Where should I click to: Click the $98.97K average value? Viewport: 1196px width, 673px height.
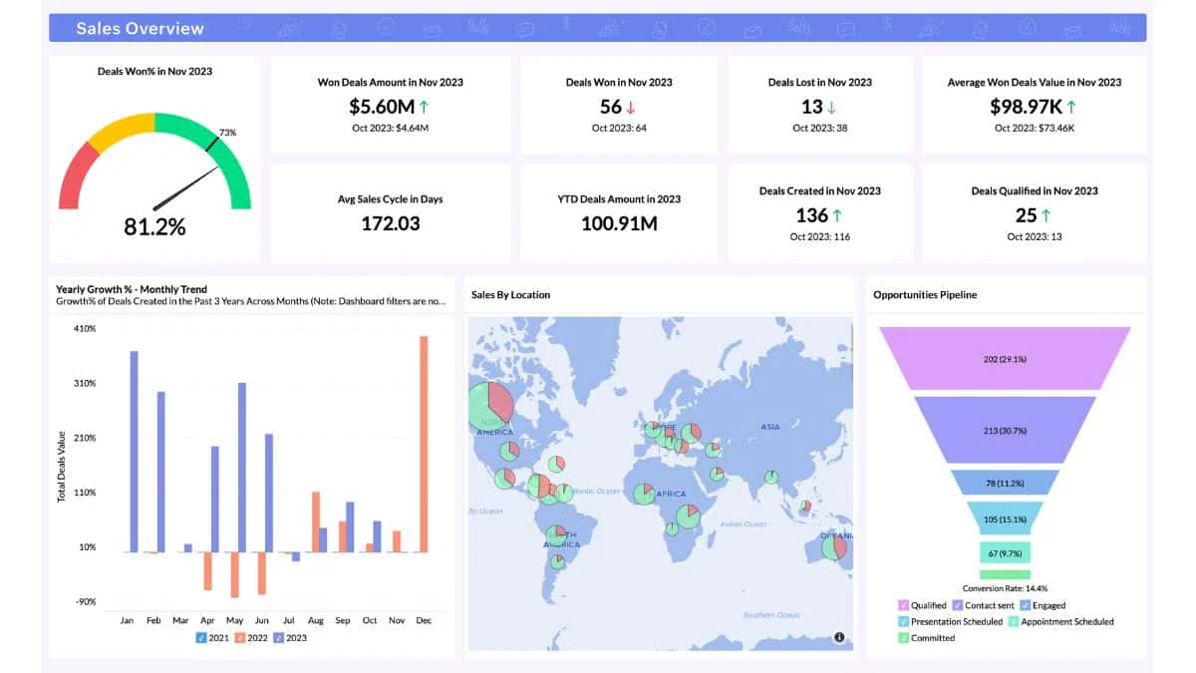[1026, 107]
